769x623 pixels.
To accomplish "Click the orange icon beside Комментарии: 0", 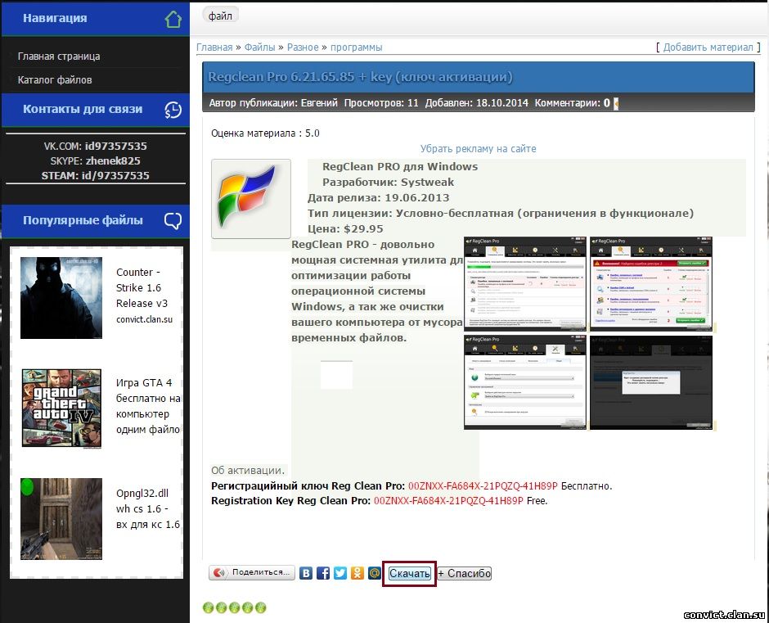I will (616, 103).
